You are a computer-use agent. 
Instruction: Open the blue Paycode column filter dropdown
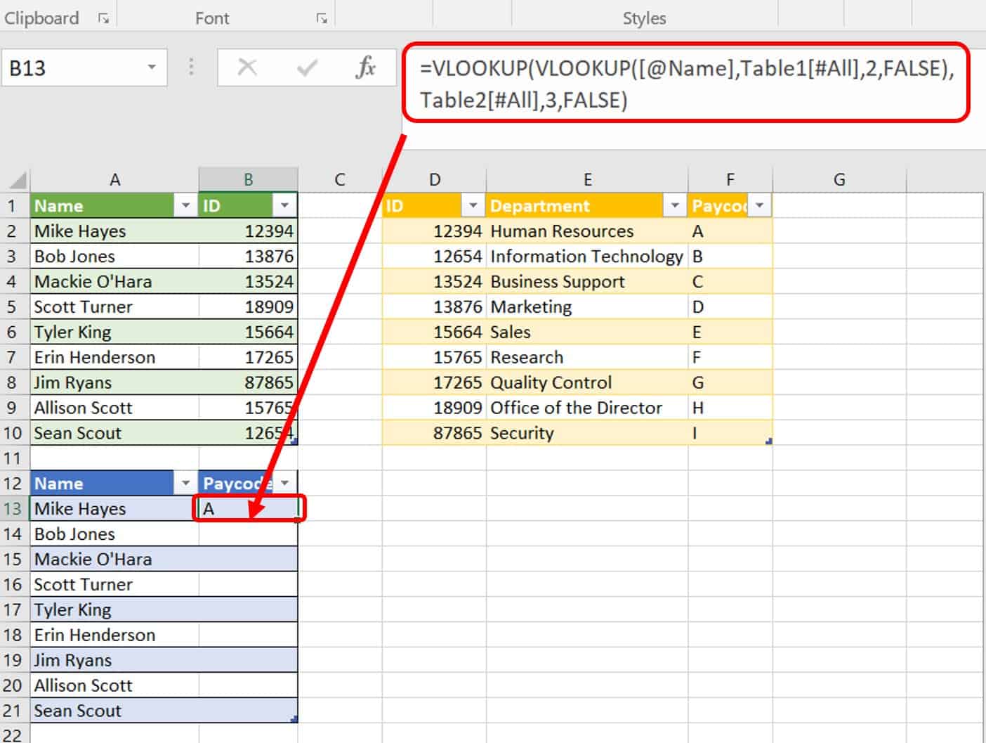tap(284, 484)
